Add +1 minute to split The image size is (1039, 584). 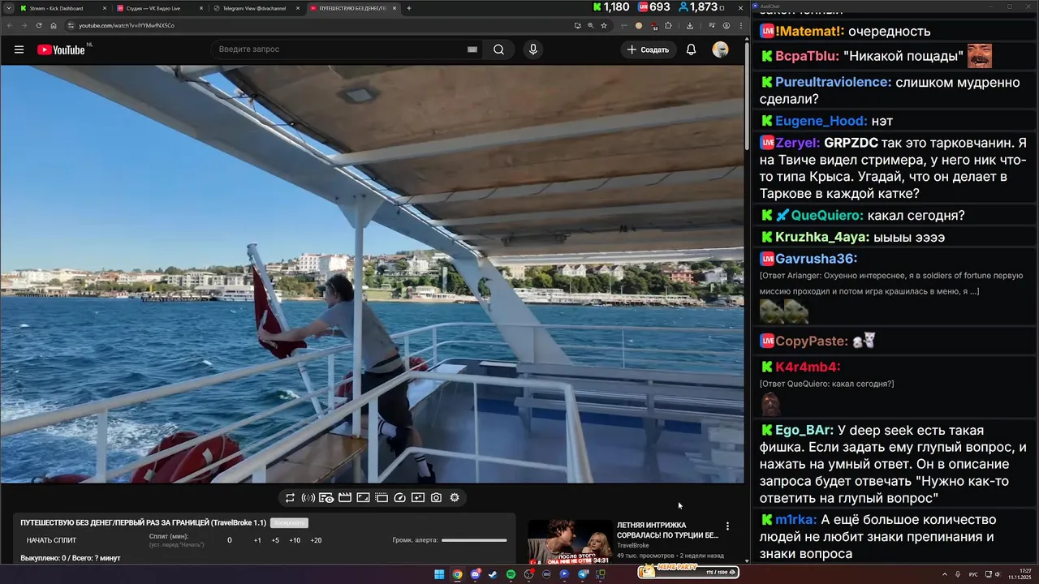pyautogui.click(x=257, y=540)
